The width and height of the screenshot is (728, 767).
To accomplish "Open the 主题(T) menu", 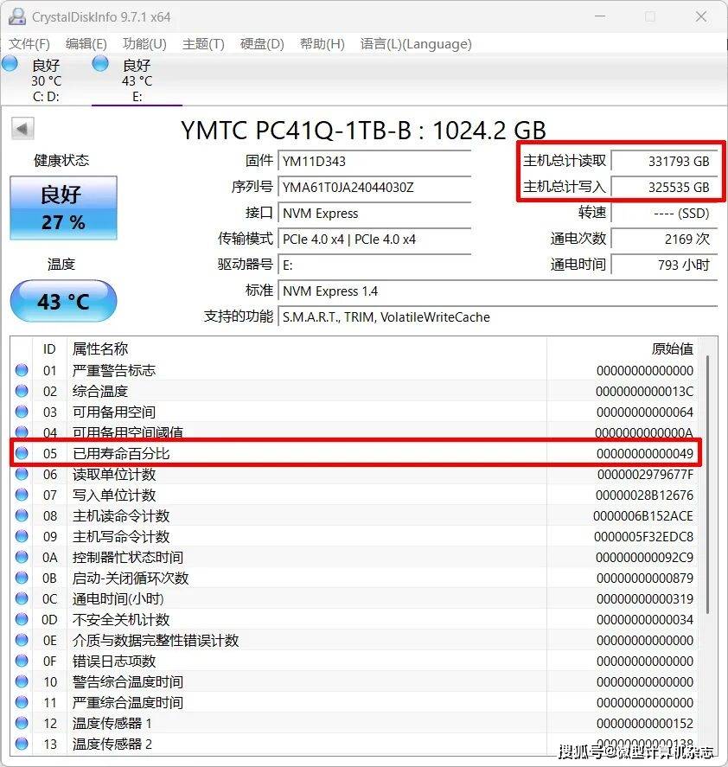I will pos(203,44).
